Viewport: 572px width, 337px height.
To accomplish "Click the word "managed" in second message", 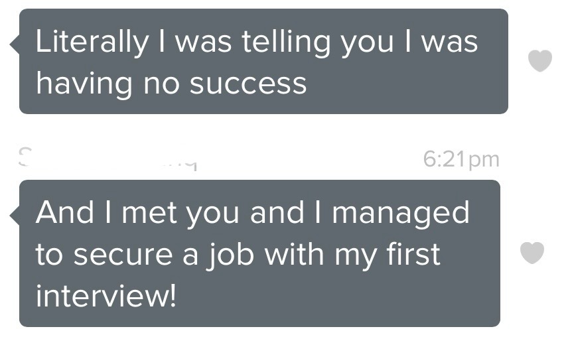I will pyautogui.click(x=401, y=214).
